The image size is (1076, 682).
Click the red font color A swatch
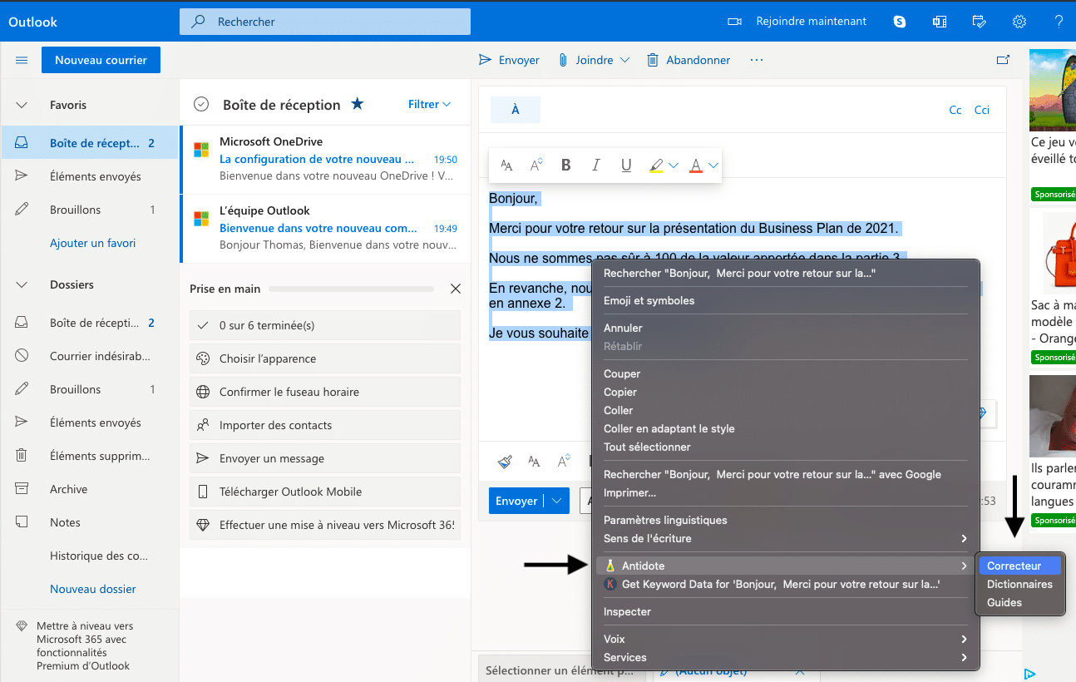[x=697, y=166]
